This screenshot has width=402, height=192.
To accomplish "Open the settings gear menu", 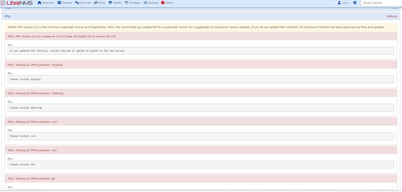I will click(x=355, y=3).
